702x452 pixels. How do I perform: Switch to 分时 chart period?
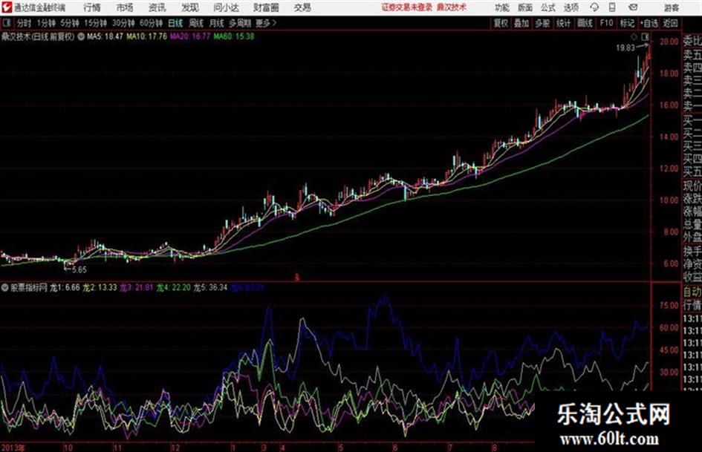[x=24, y=23]
